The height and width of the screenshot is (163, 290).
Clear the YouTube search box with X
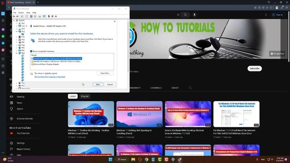coord(178,15)
